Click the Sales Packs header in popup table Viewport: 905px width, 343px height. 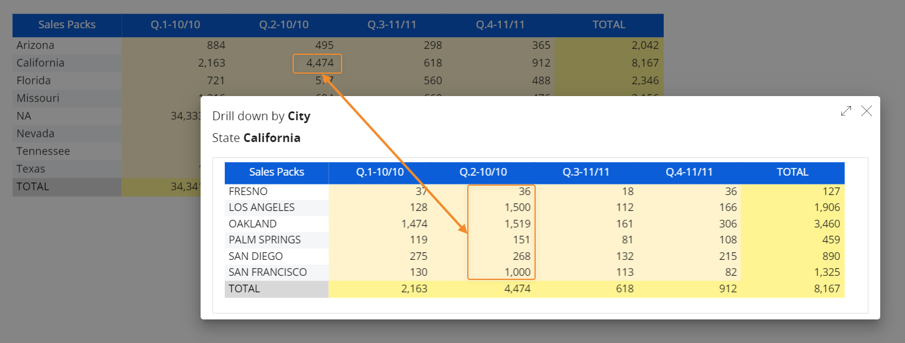tap(277, 172)
